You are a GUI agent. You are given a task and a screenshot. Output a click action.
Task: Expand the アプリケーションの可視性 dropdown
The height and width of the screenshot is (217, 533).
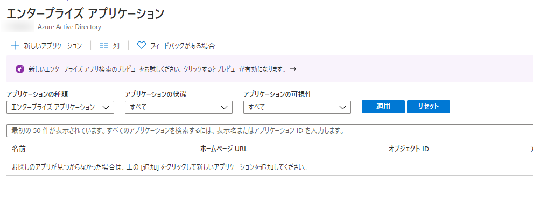coord(297,107)
